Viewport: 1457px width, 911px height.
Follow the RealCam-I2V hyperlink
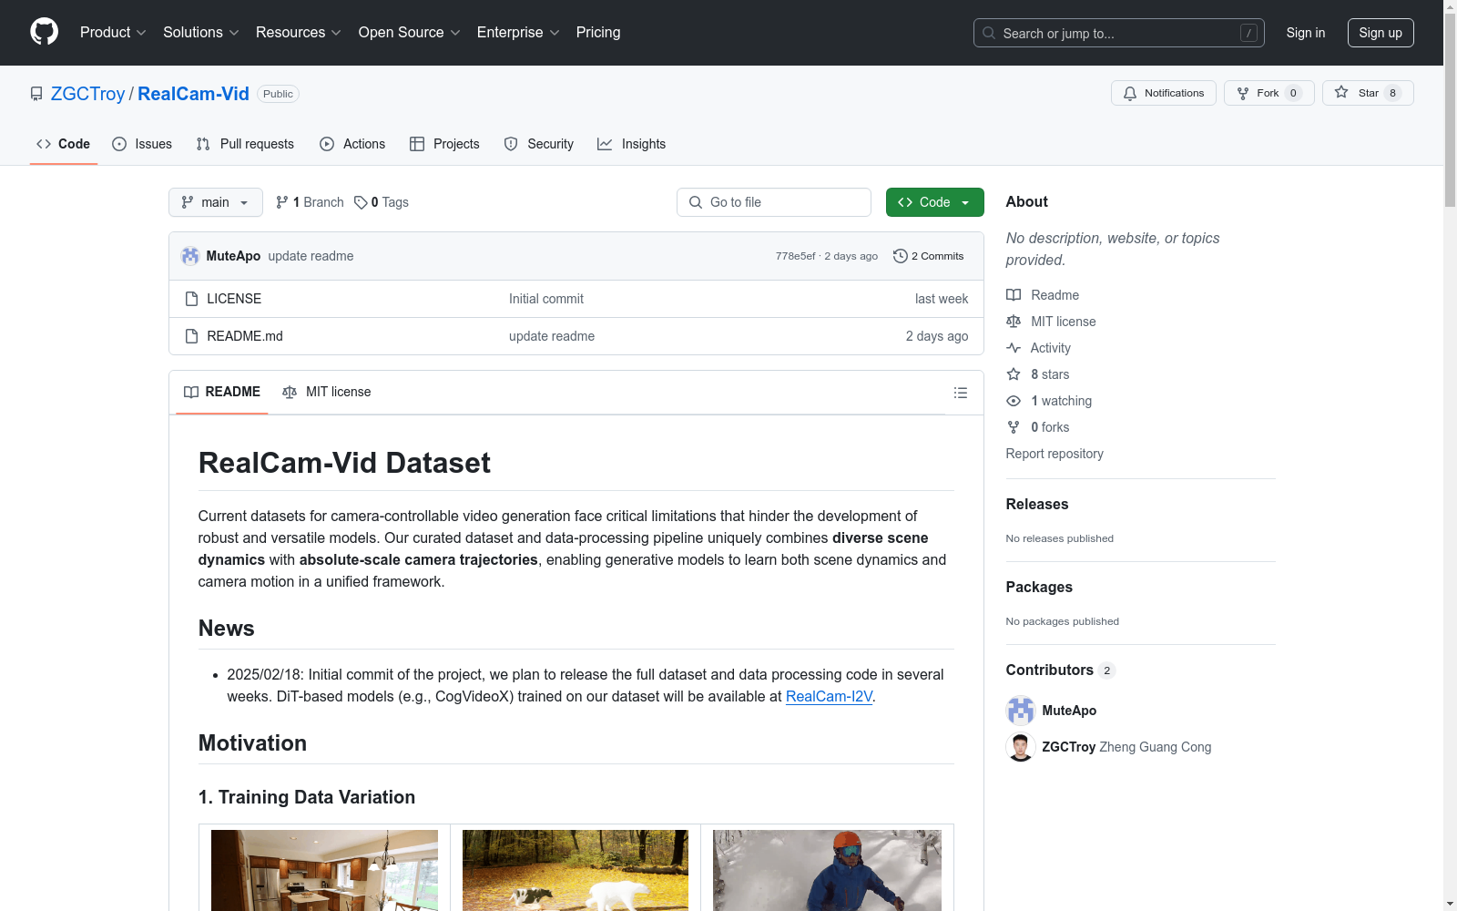[829, 696]
